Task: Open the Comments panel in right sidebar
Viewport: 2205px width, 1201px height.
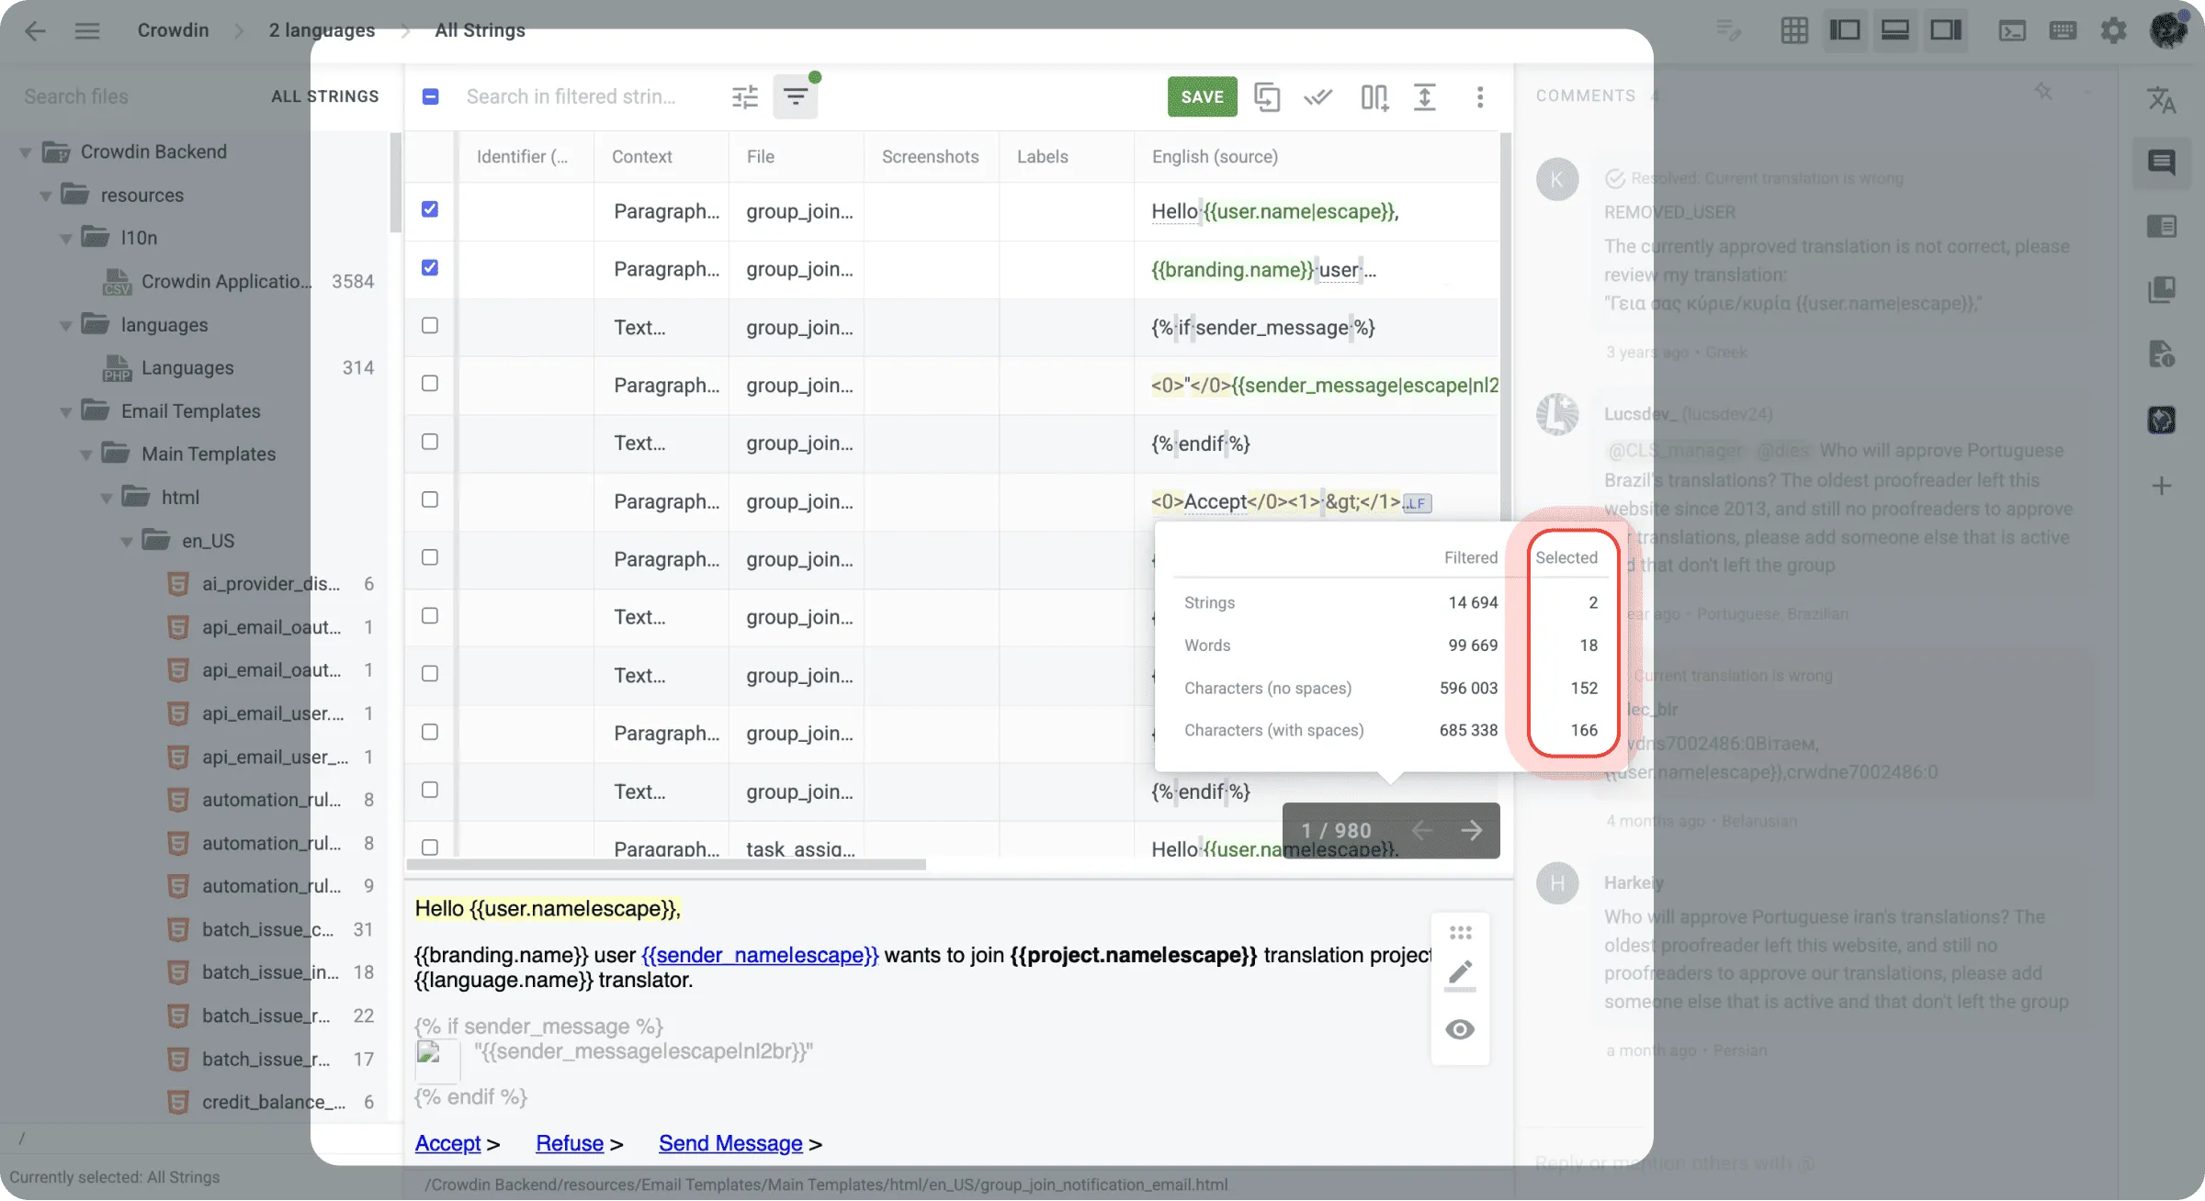Action: (2162, 163)
